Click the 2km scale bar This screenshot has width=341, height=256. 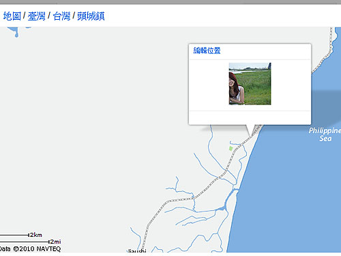[x=21, y=235]
